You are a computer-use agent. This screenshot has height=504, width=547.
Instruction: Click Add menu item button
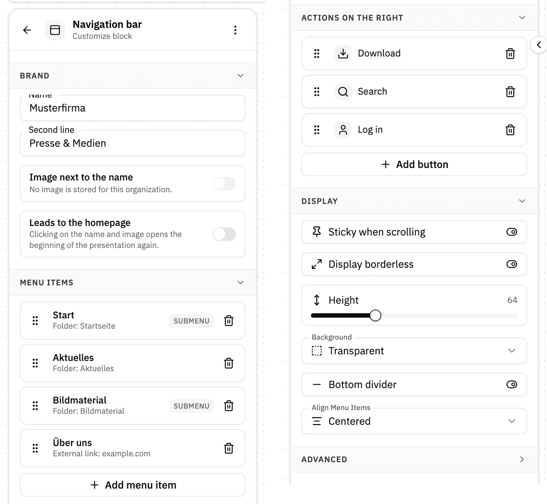[133, 485]
